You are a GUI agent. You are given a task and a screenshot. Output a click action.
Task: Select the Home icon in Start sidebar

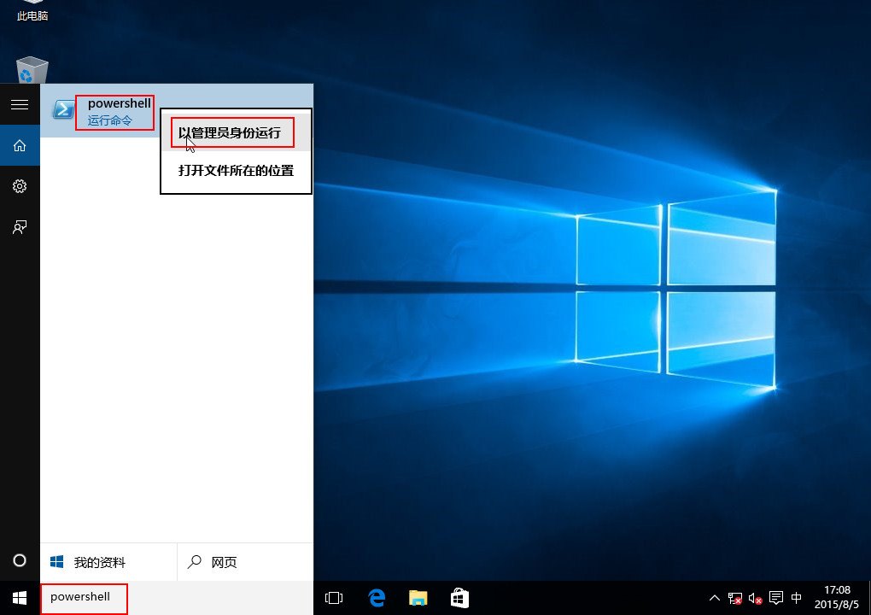[x=19, y=145]
